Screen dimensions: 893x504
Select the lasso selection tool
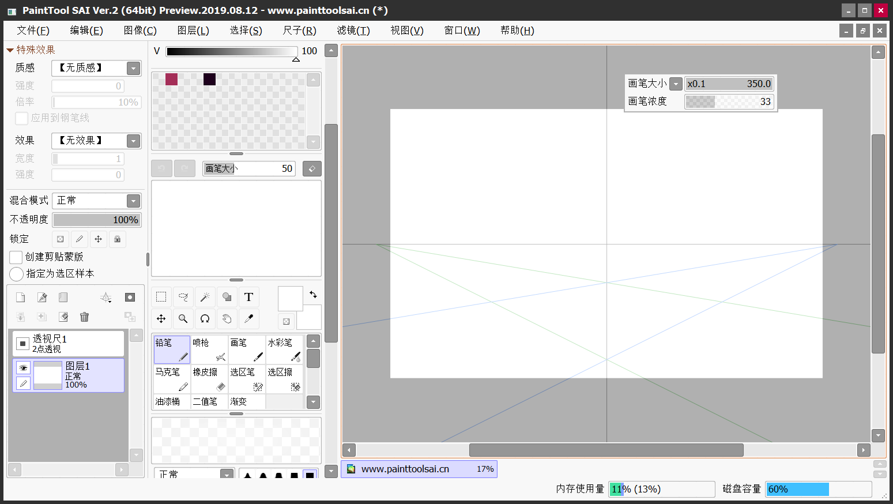tap(183, 297)
